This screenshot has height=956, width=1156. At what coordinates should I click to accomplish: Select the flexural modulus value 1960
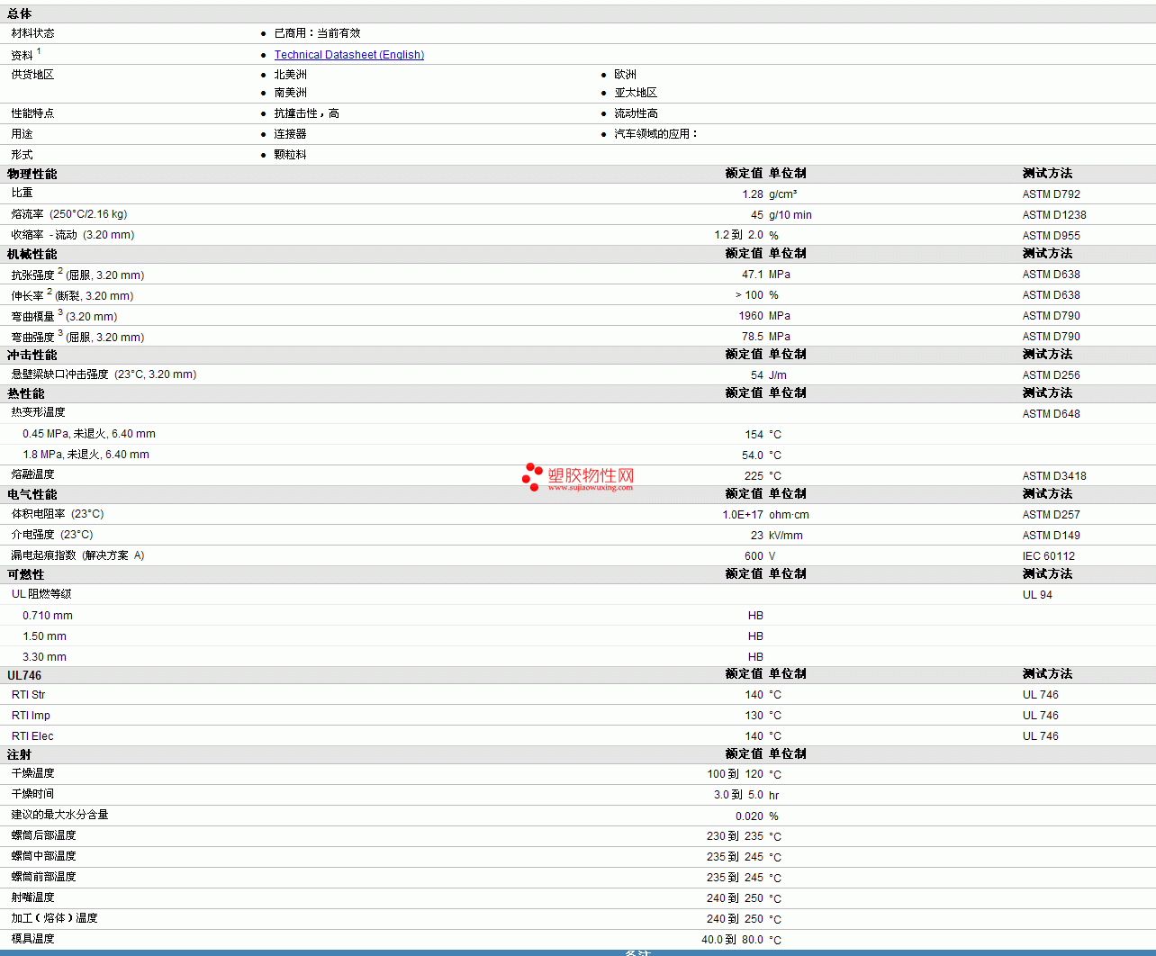point(751,316)
